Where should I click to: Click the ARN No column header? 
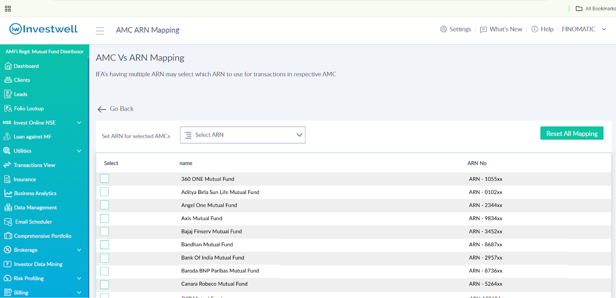click(x=477, y=163)
